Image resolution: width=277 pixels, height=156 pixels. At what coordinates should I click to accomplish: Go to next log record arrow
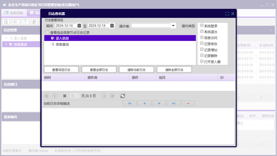point(159,103)
